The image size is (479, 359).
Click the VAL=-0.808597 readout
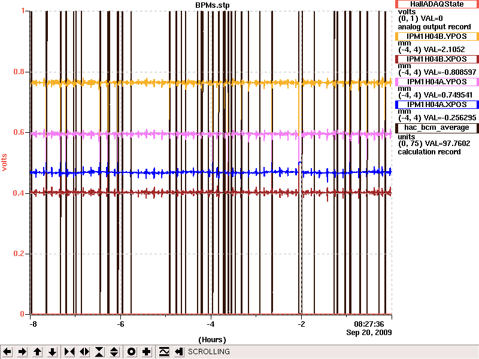click(450, 72)
